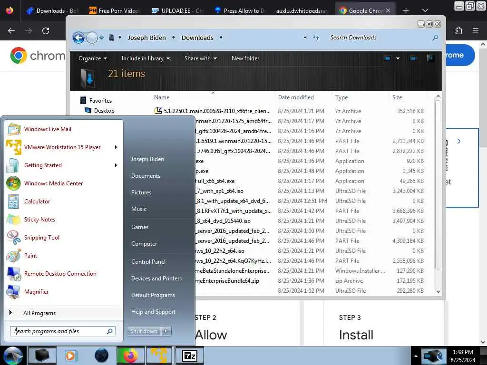Viewport: 487px width, 365px height.
Task: Open Organize dropdown menu
Action: tap(93, 58)
